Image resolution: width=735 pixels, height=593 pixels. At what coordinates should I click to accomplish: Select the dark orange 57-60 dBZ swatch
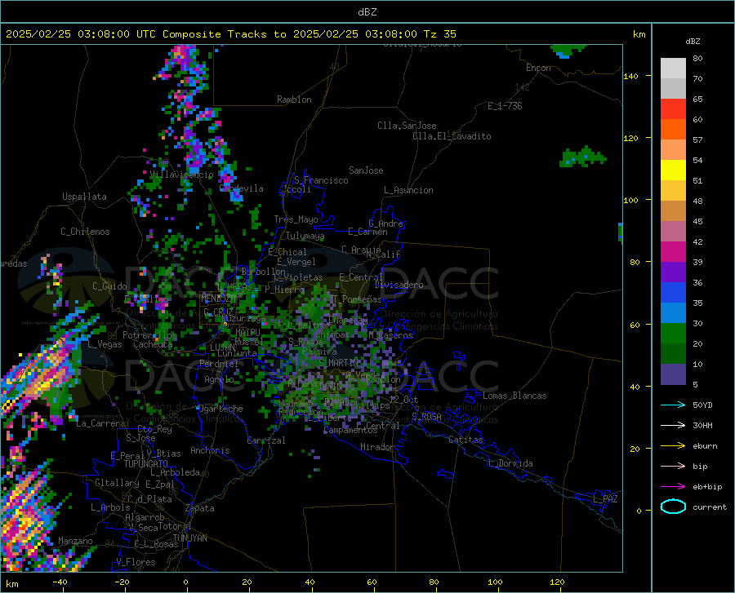673,130
